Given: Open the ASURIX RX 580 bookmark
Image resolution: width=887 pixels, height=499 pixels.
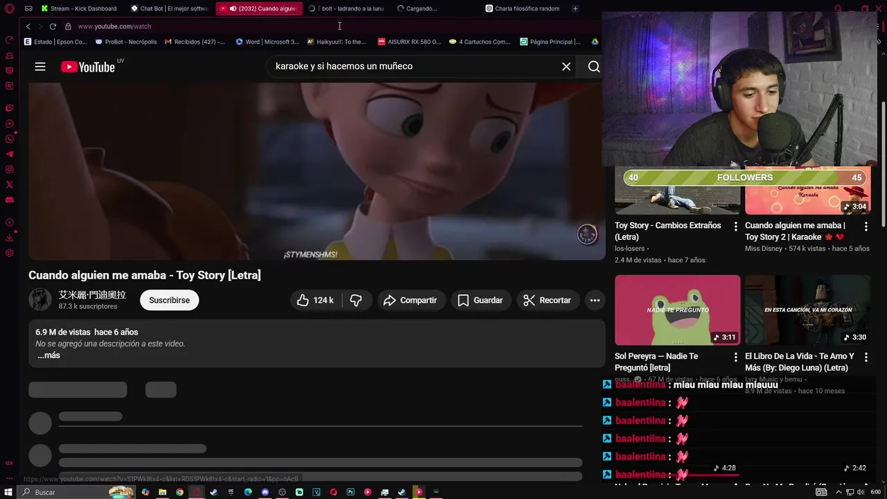Looking at the screenshot, I should tap(410, 42).
